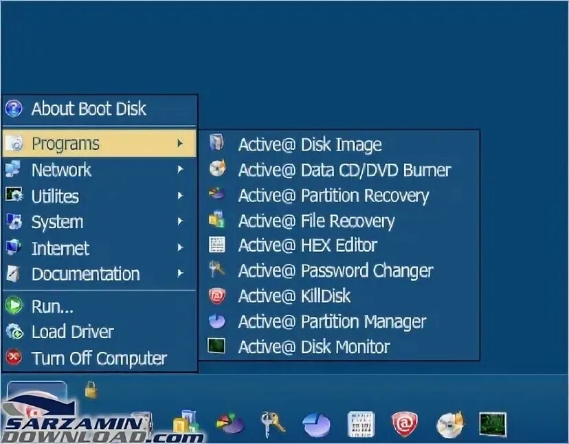Image resolution: width=569 pixels, height=444 pixels.
Task: Choose Load Driver in start menu
Action: [x=100, y=332]
